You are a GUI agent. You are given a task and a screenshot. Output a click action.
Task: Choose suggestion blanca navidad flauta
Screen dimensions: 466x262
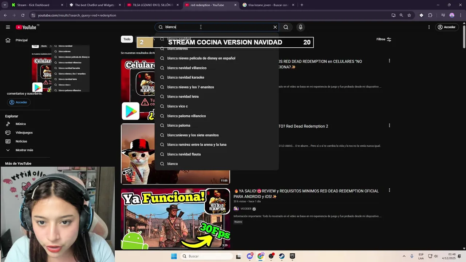(x=217, y=154)
